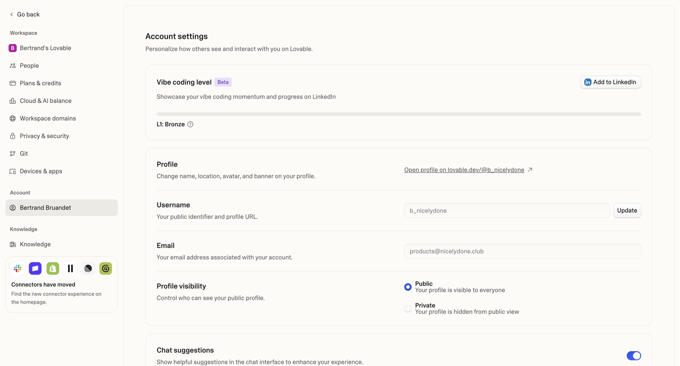Click the Update username button

point(627,210)
